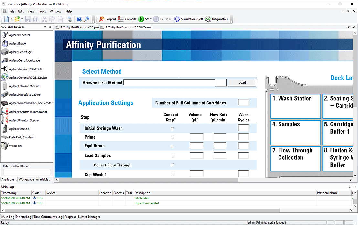Viewport: 358px width, 225px height.
Task: Switch to Time Constraints Log tab
Action: [x=48, y=217]
